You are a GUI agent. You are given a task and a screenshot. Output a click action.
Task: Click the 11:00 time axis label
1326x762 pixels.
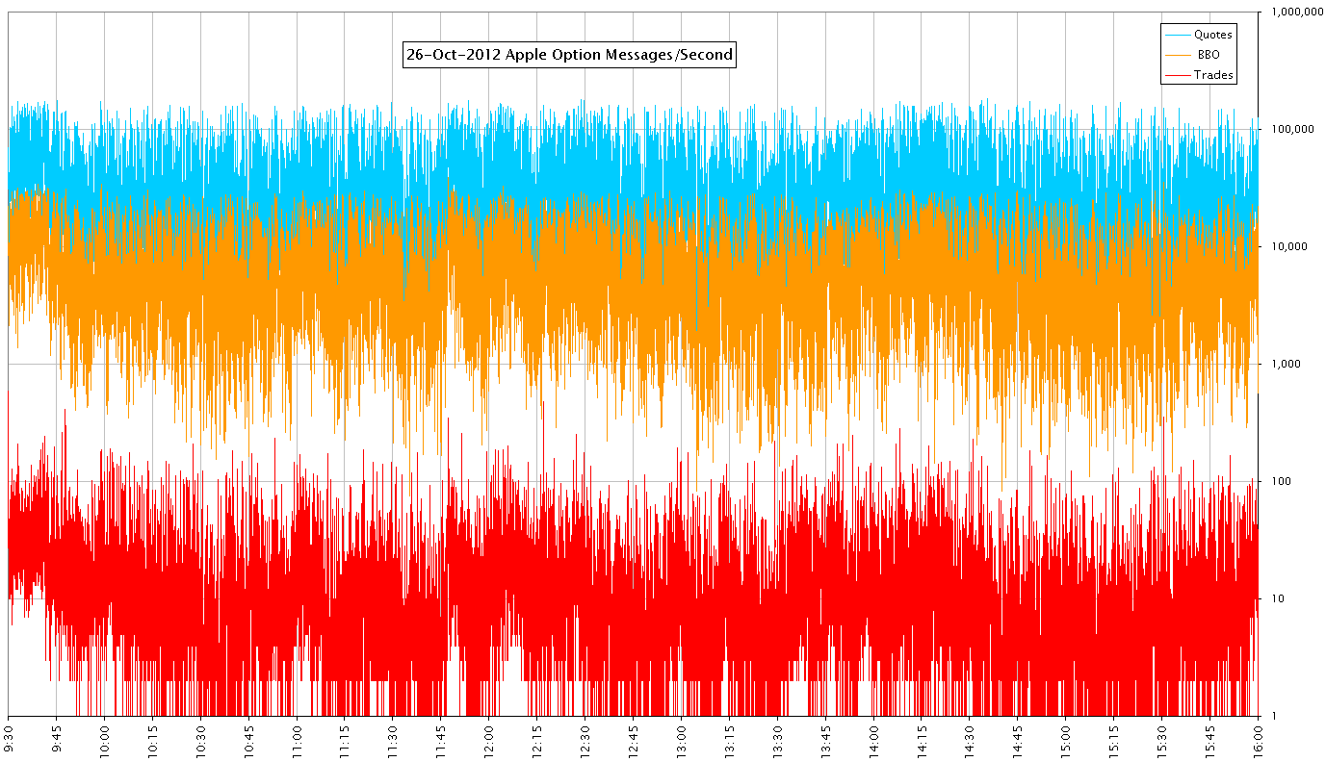[x=298, y=740]
